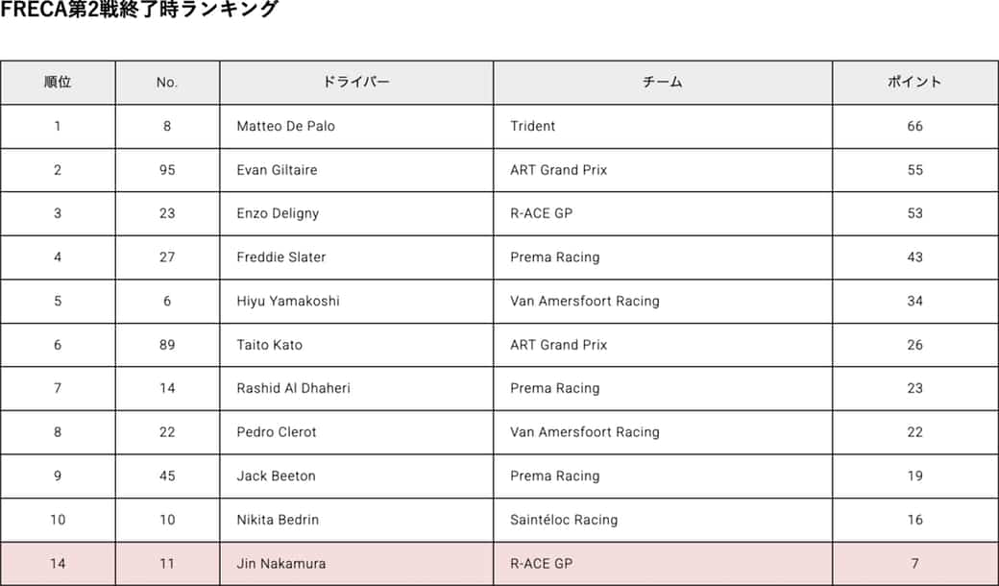
Task: Click the 順位 column header
Action: click(58, 83)
